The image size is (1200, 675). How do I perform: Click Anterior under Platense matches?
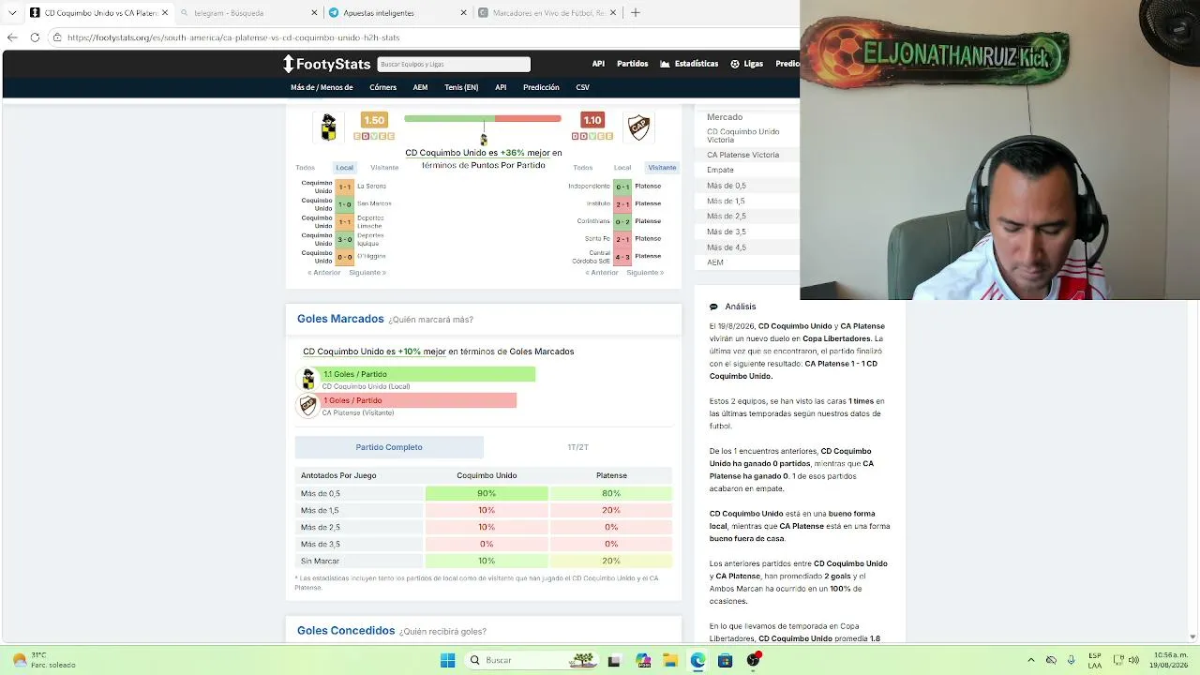pyautogui.click(x=602, y=273)
